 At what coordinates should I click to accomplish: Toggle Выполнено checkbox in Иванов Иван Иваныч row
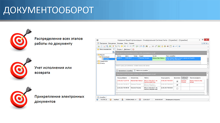click(177, 81)
